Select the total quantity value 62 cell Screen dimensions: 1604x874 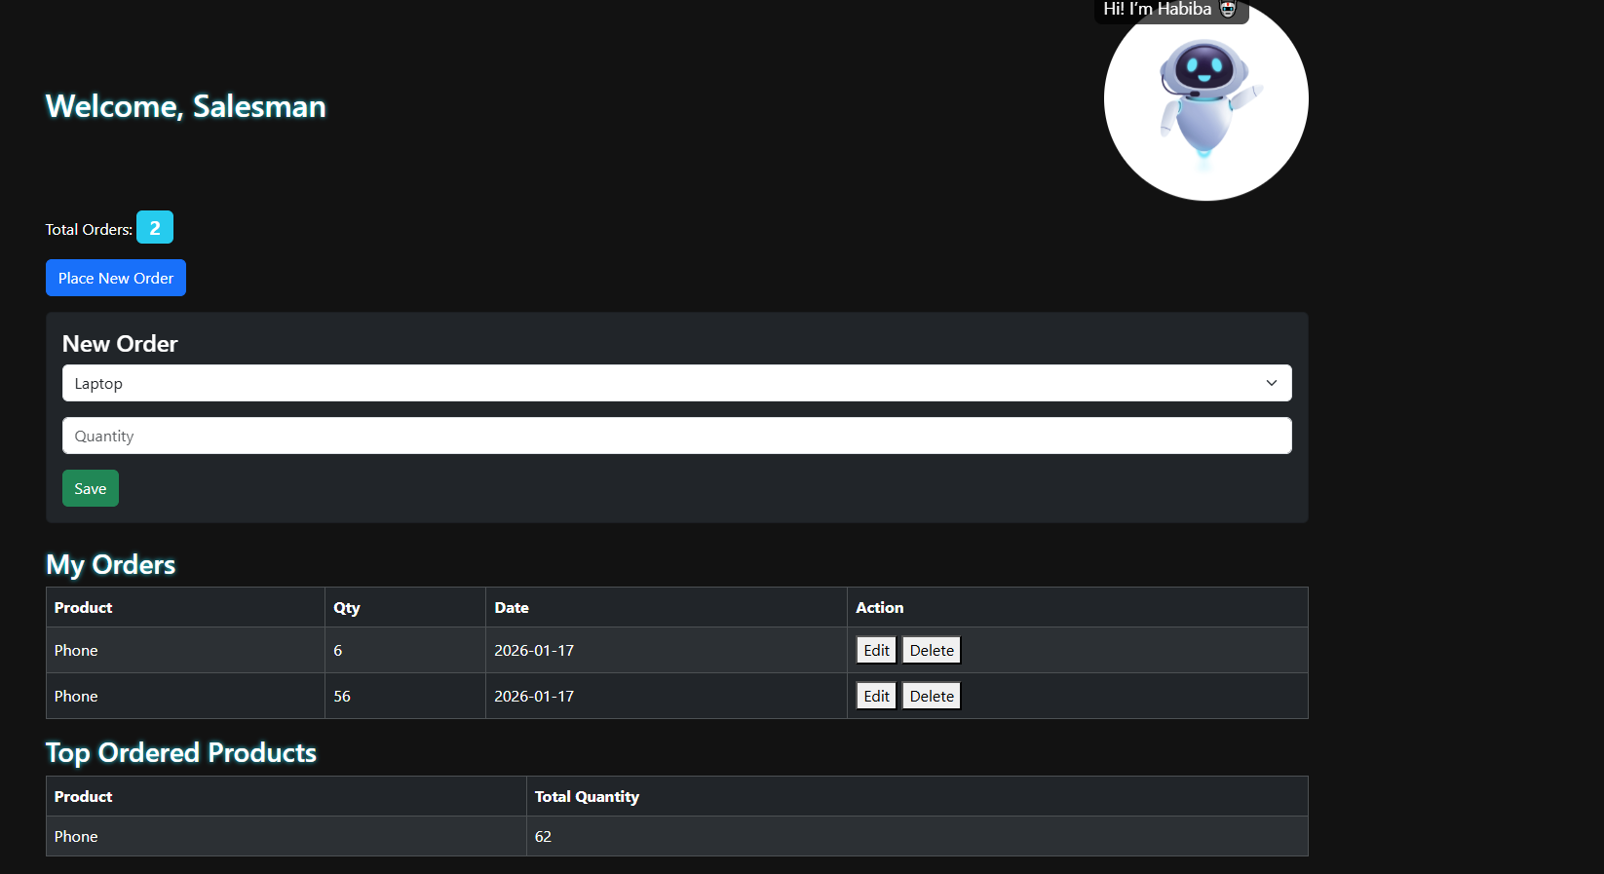click(543, 836)
